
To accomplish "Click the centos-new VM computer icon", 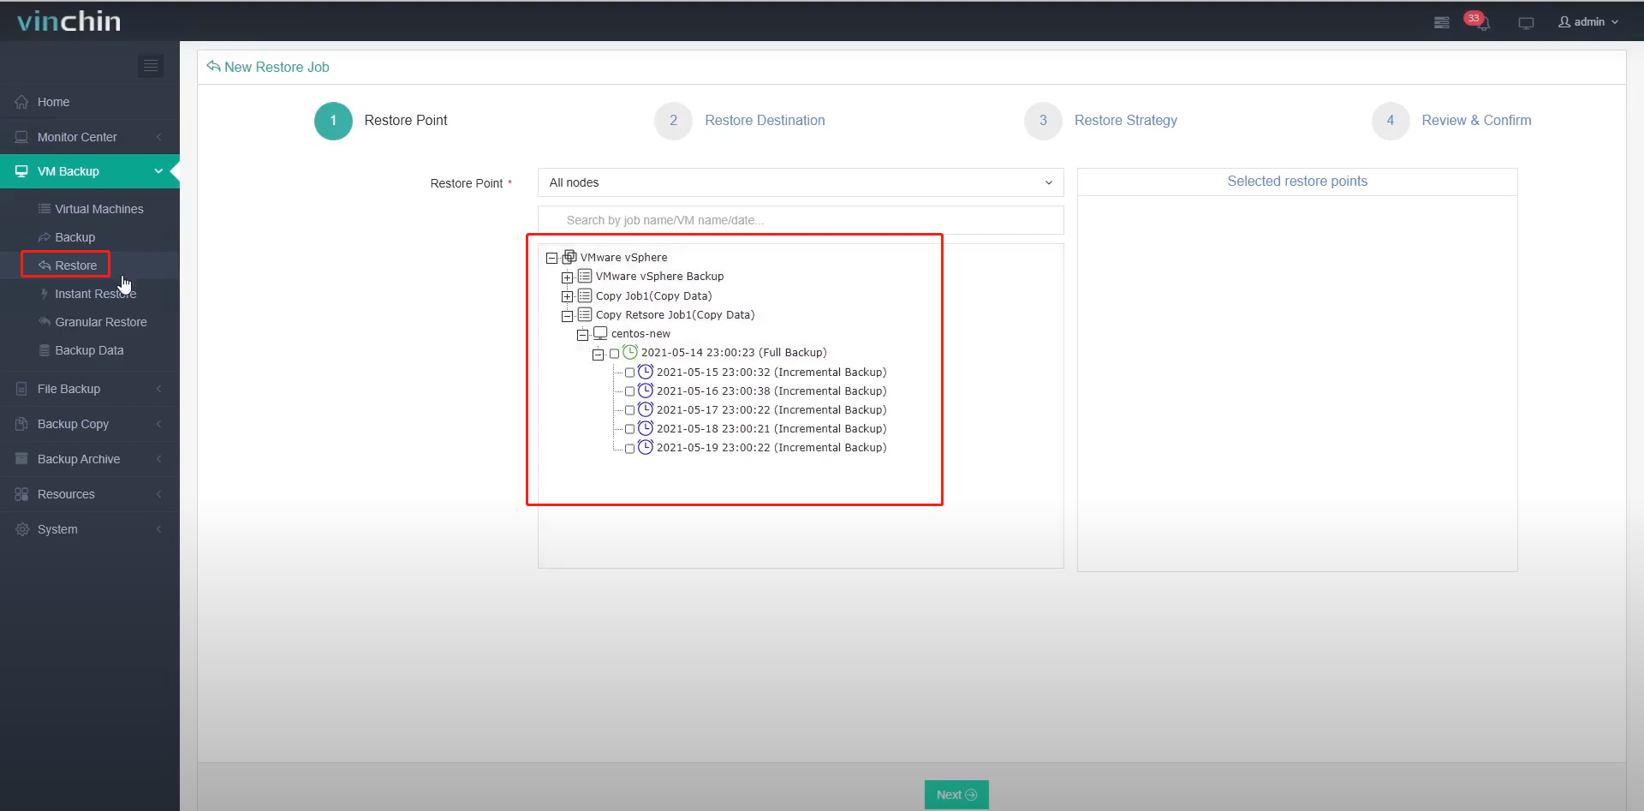I will (x=600, y=333).
